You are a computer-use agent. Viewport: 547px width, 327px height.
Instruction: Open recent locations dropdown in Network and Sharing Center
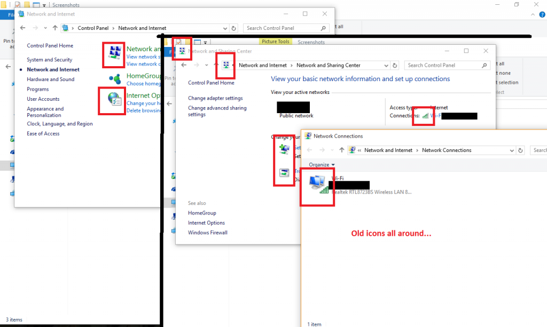coord(207,65)
